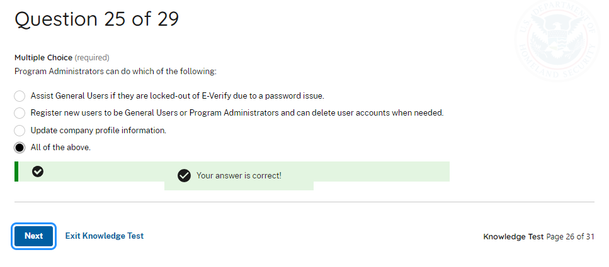Screen dimensions: 609x267
Task: Select the radio circle for Assist General Users
Action: [20, 96]
